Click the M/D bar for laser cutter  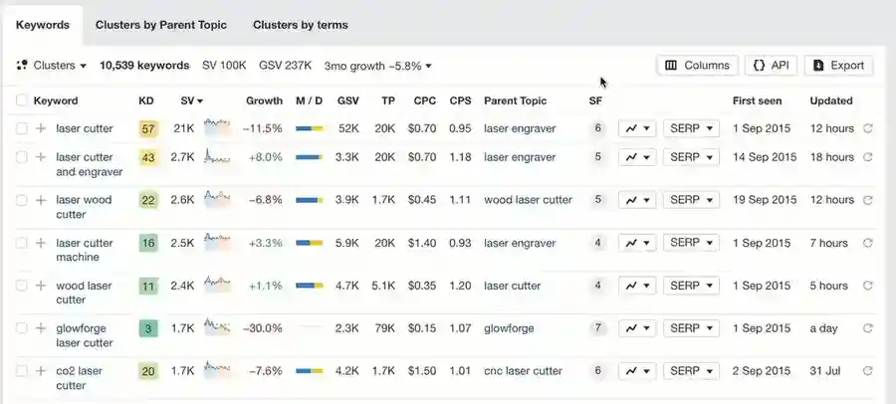tap(310, 128)
